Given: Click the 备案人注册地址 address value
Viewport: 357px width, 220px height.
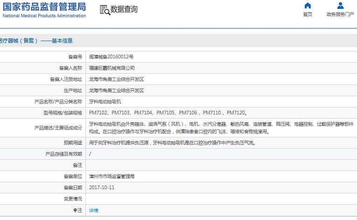Looking at the screenshot, I should pos(116,79).
